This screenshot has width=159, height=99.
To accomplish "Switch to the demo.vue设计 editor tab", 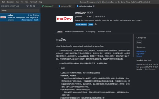I will tap(66, 6).
